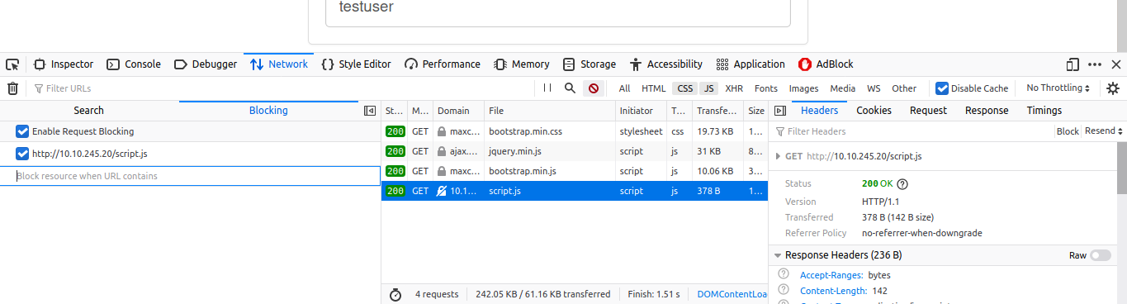This screenshot has width=1127, height=304.
Task: Click the Block button
Action: tap(1068, 131)
